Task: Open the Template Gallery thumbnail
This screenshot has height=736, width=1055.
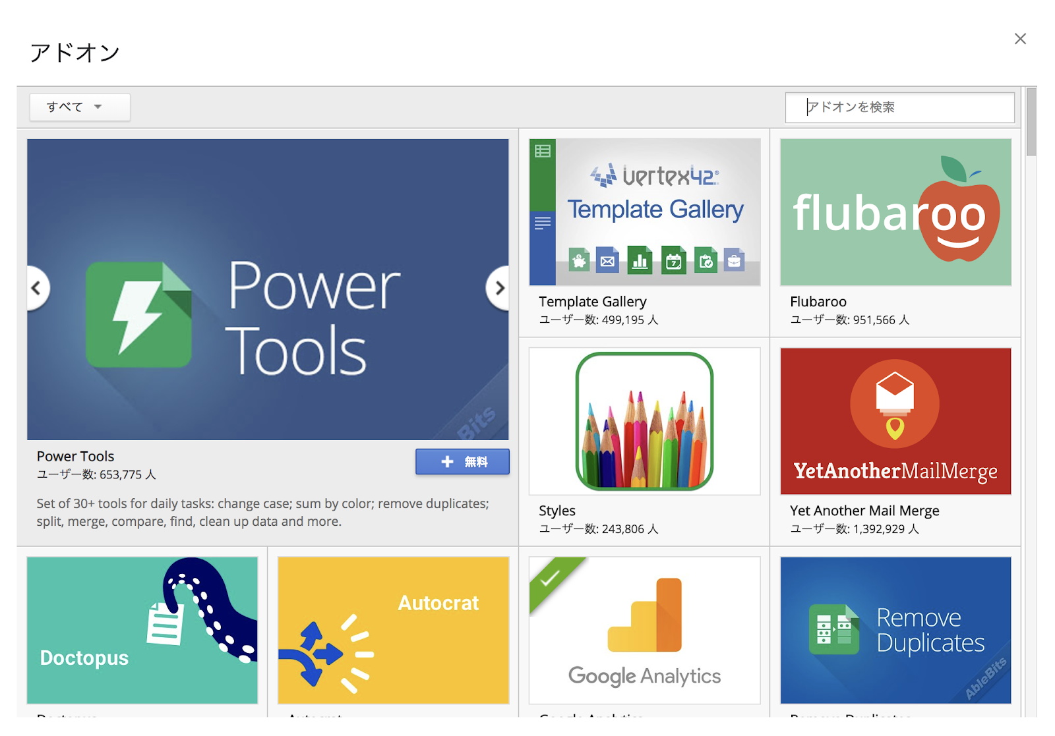Action: pos(645,212)
